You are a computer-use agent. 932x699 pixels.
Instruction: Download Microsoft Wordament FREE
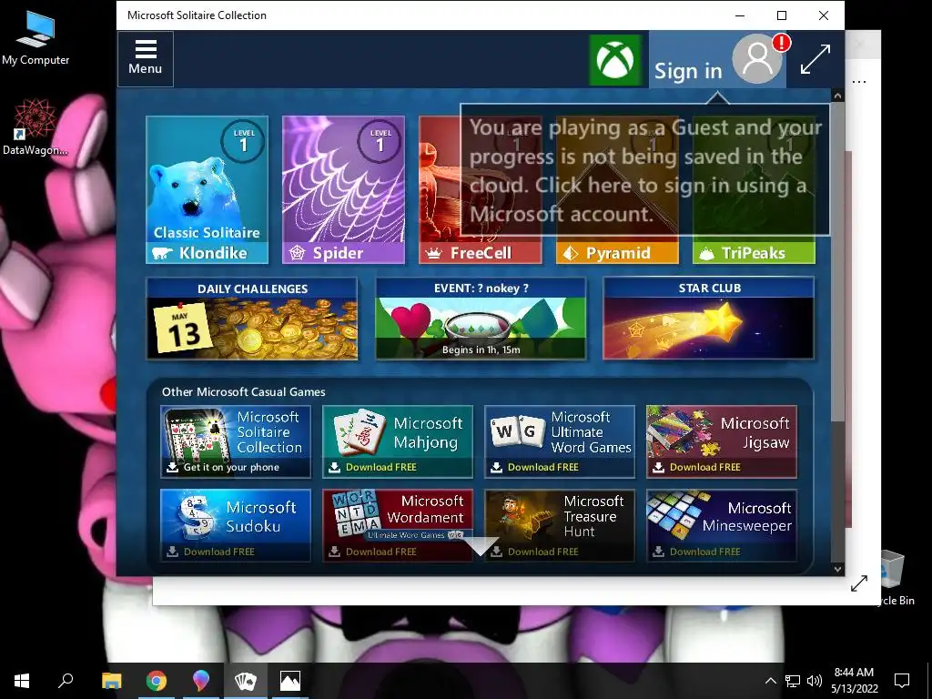pyautogui.click(x=398, y=525)
